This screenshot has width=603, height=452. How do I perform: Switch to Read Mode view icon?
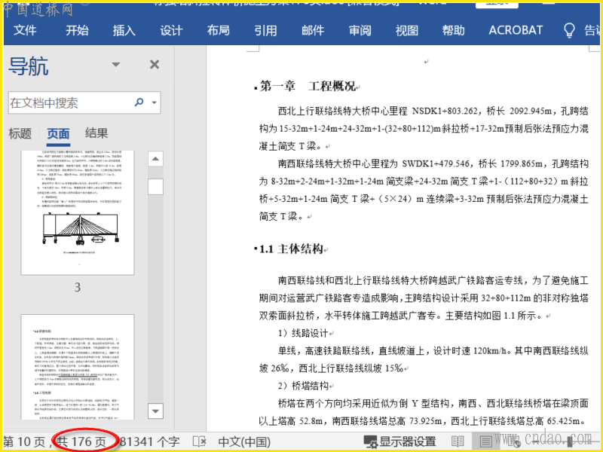(x=458, y=441)
